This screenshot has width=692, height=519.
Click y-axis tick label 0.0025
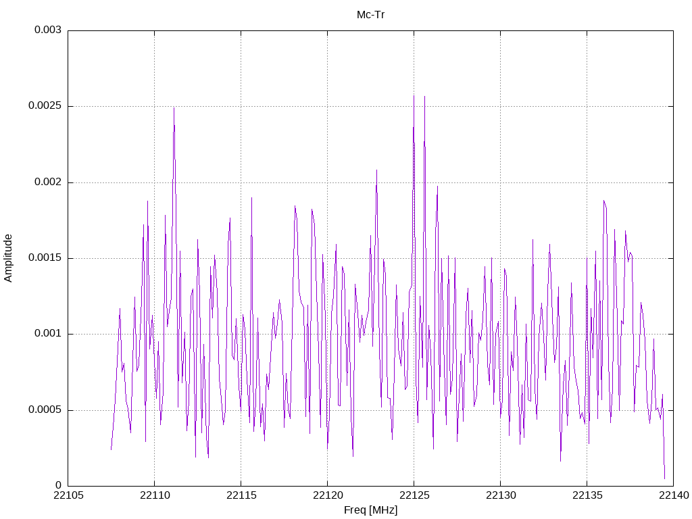click(45, 106)
